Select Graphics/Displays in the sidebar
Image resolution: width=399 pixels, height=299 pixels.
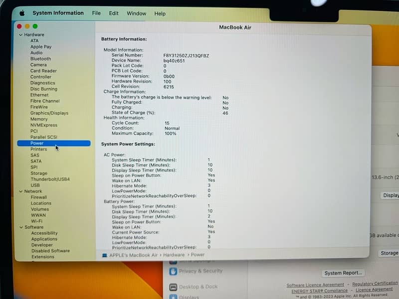pos(49,113)
